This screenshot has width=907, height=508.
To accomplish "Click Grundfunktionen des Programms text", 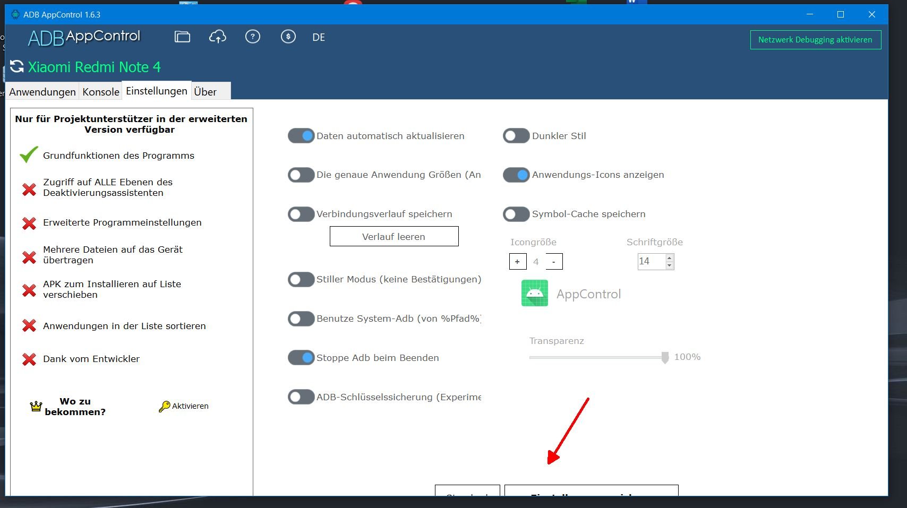I will (118, 156).
